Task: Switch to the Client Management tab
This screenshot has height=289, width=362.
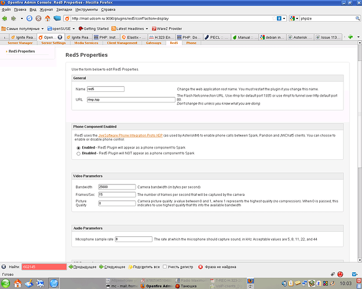Action: point(122,43)
